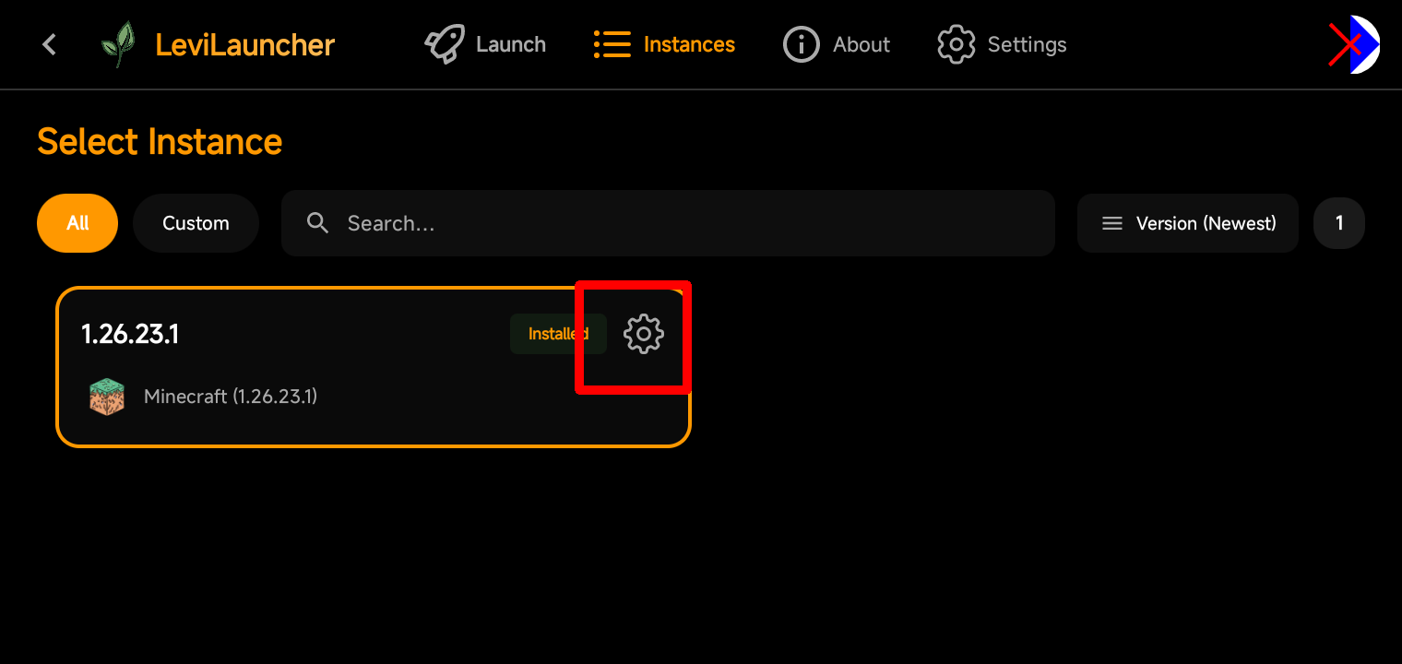The image size is (1402, 664).
Task: Click the magnifier icon in search
Action: [317, 223]
